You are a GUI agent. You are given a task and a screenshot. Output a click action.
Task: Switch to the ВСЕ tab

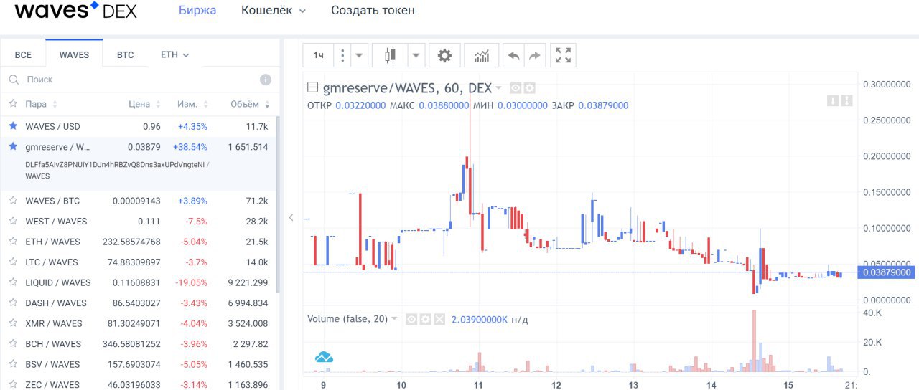[23, 54]
